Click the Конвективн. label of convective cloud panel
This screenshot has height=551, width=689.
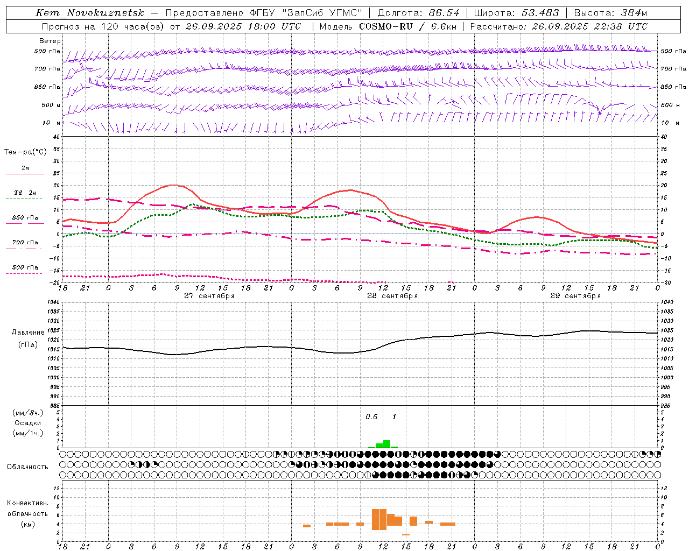28,503
